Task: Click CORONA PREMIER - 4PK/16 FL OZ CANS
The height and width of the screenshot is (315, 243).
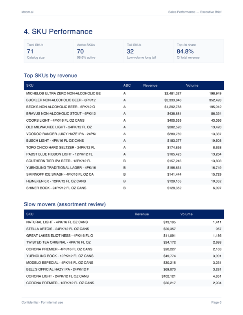Action: point(59,249)
